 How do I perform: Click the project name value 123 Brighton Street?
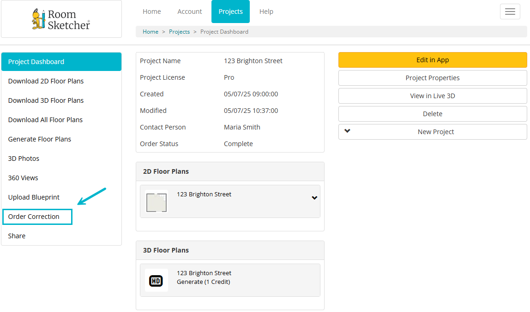coord(253,61)
